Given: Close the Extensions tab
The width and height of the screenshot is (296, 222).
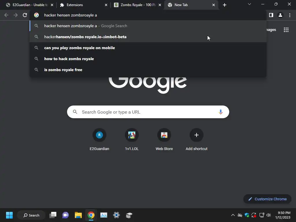Looking at the screenshot, I should (106, 5).
